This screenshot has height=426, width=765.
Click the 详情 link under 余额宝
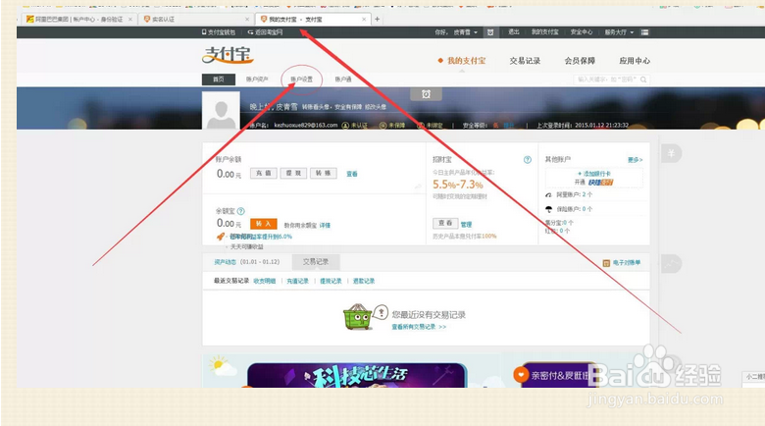[x=325, y=225]
